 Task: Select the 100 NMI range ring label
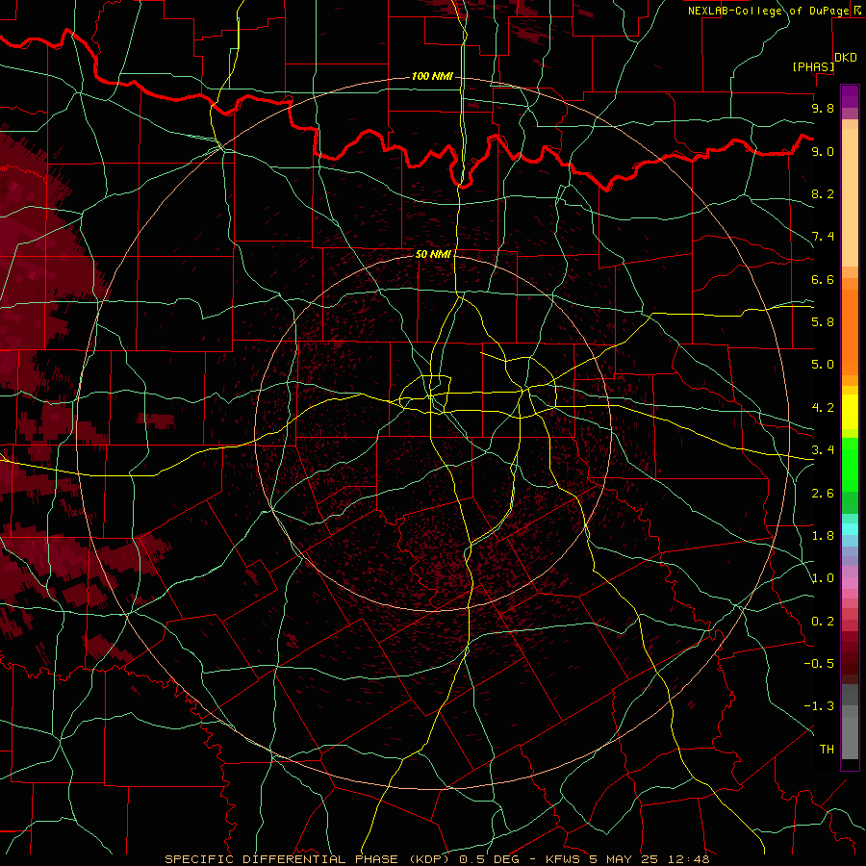pyautogui.click(x=432, y=76)
